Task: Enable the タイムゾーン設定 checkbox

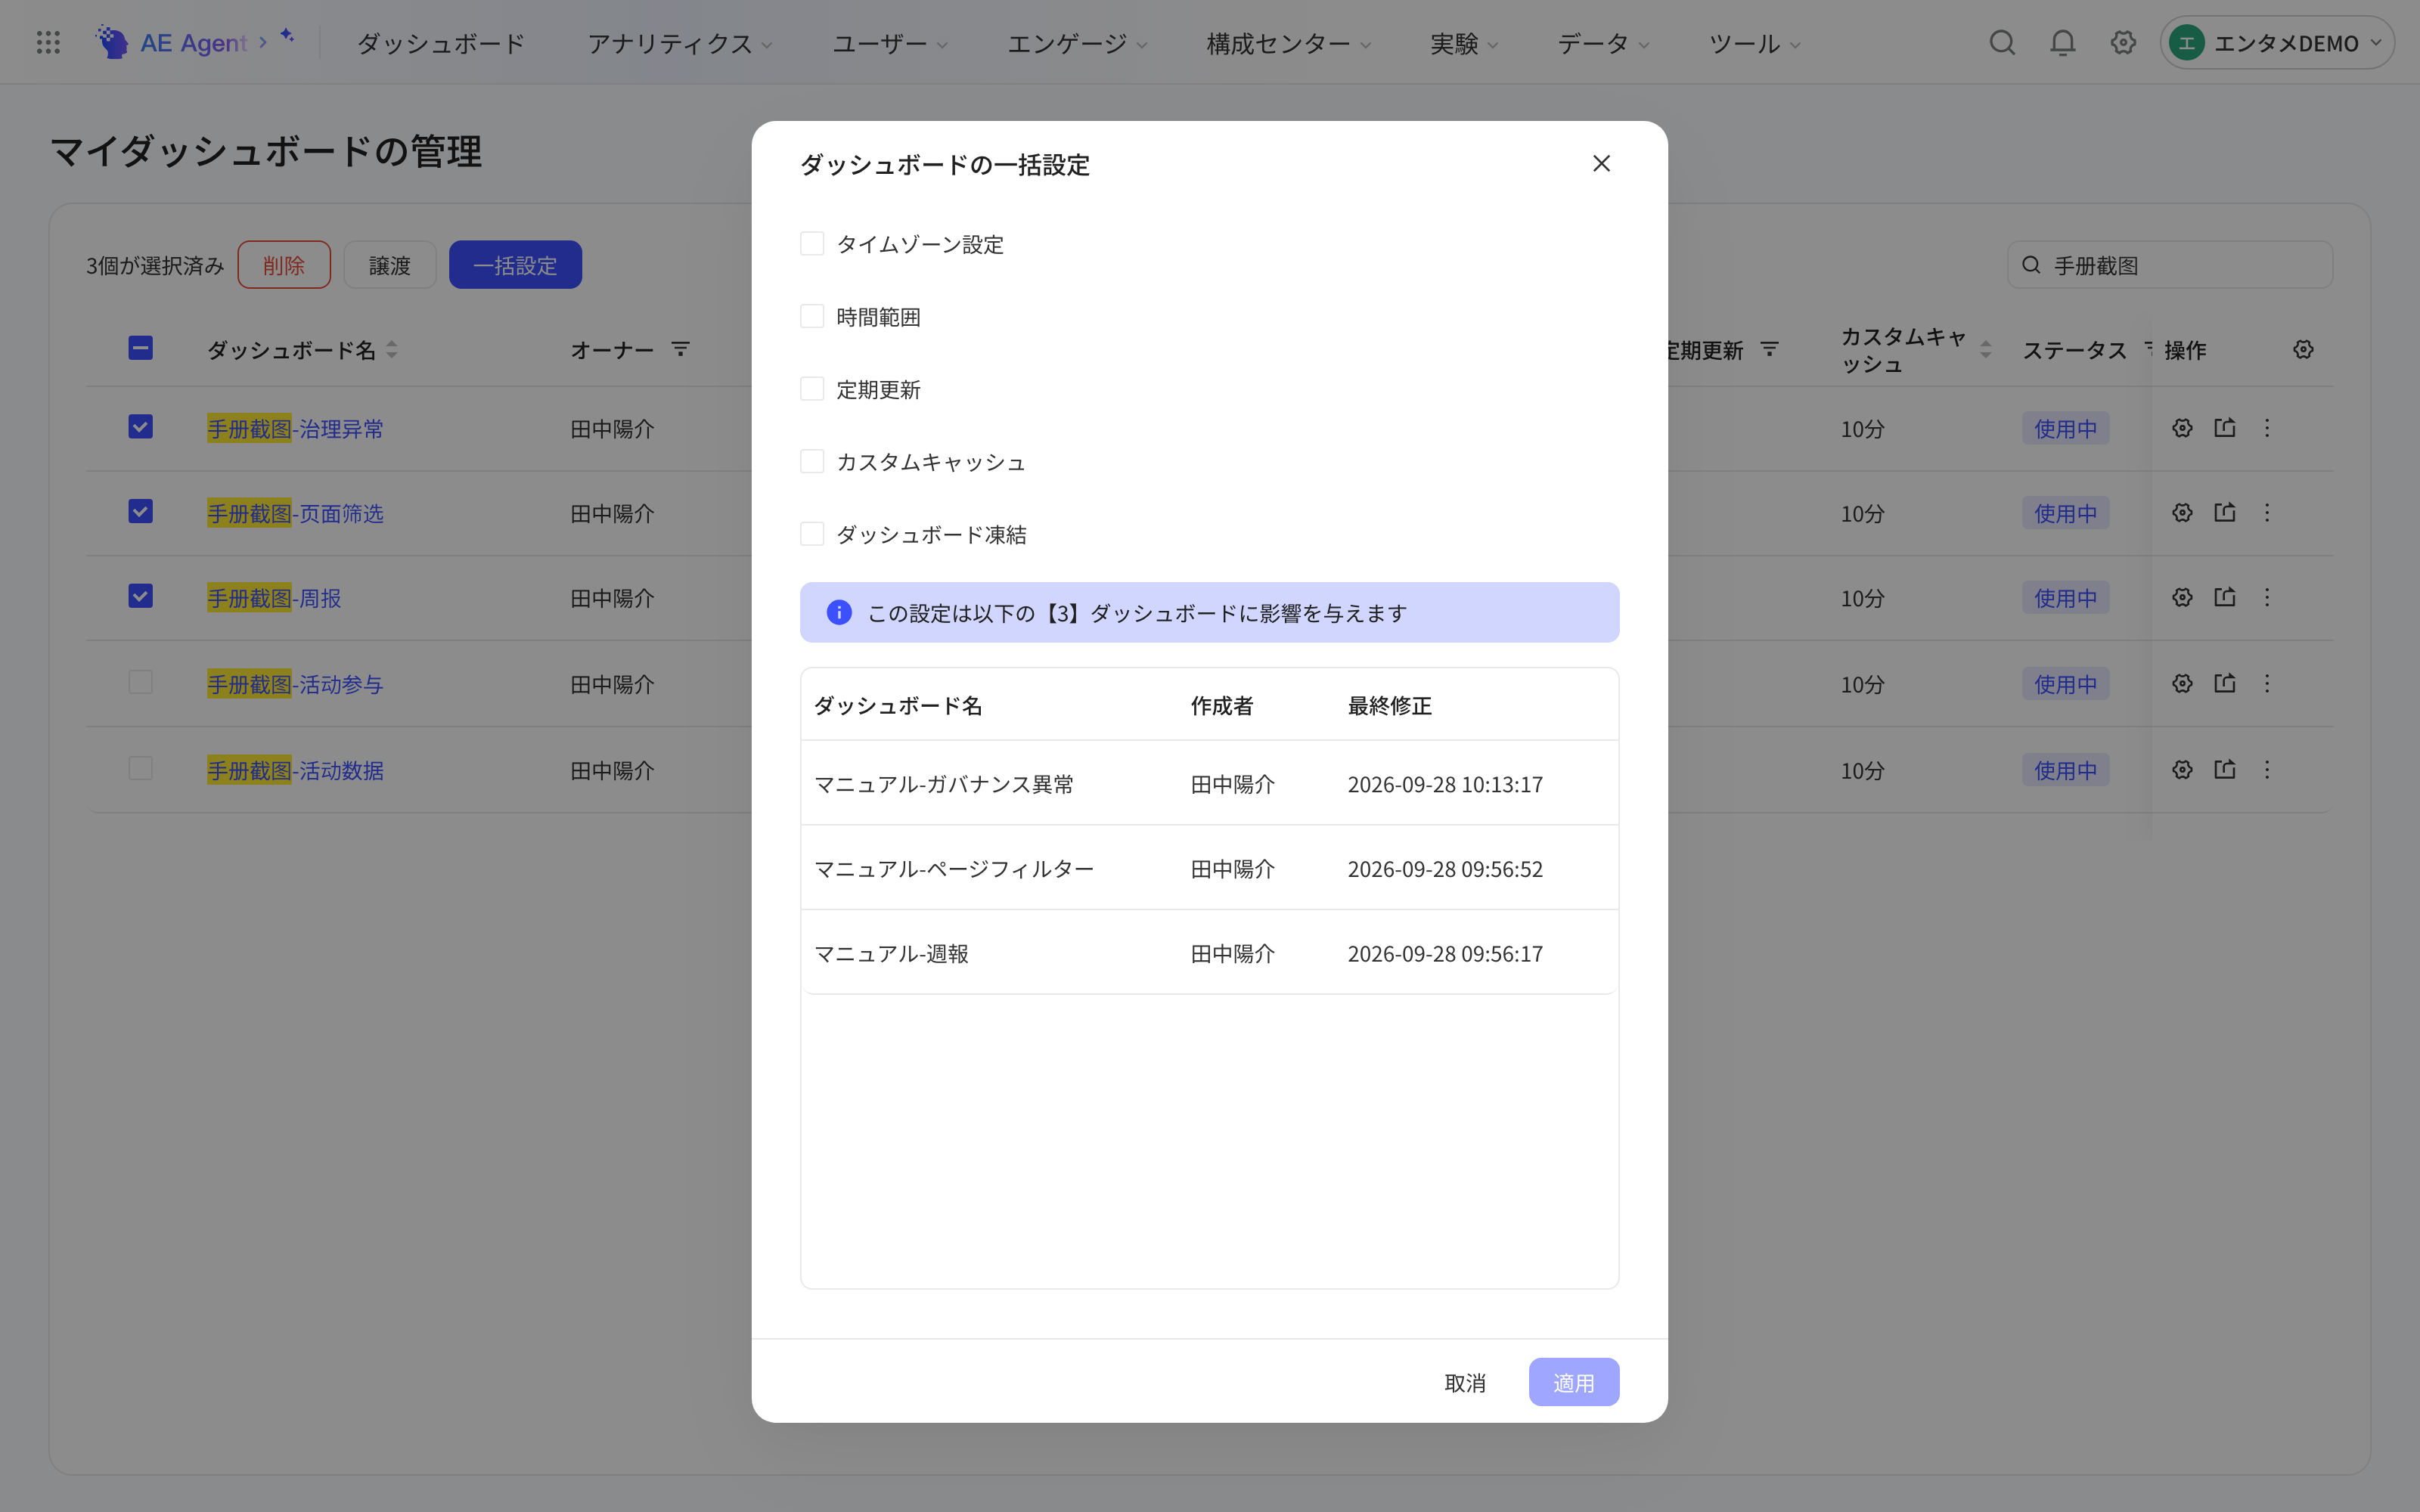Action: (x=812, y=243)
